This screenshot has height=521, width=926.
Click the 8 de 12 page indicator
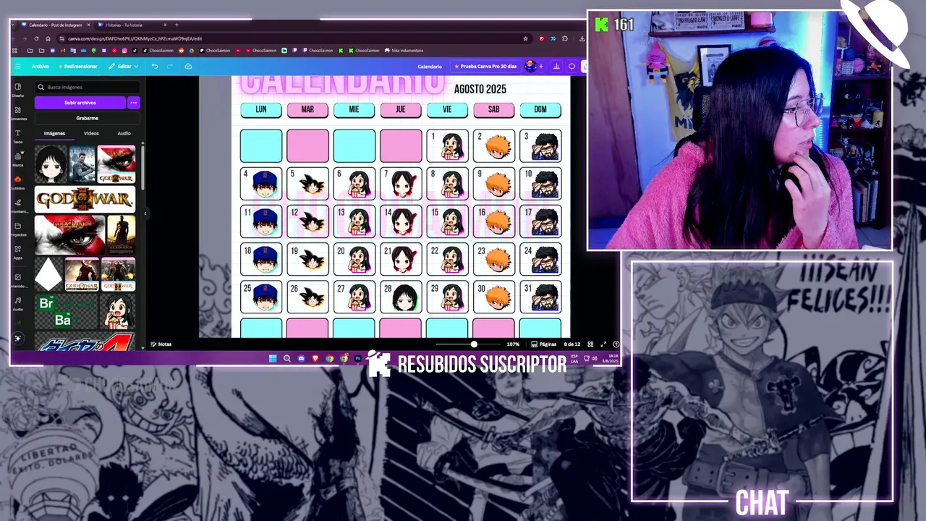pos(572,344)
